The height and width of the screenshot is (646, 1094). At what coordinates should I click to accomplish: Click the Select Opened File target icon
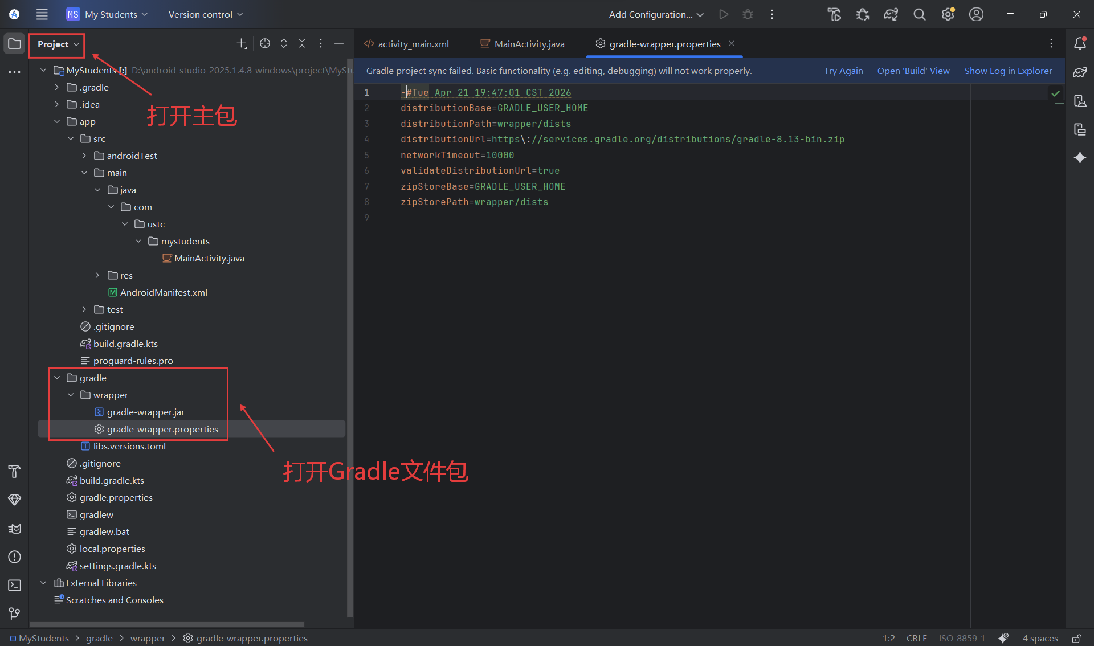(x=265, y=44)
